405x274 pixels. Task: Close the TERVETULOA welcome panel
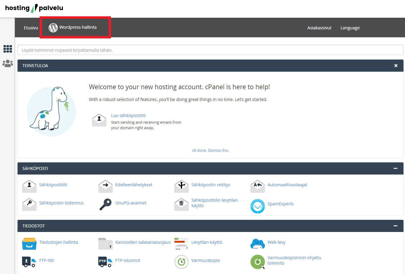[x=396, y=66]
